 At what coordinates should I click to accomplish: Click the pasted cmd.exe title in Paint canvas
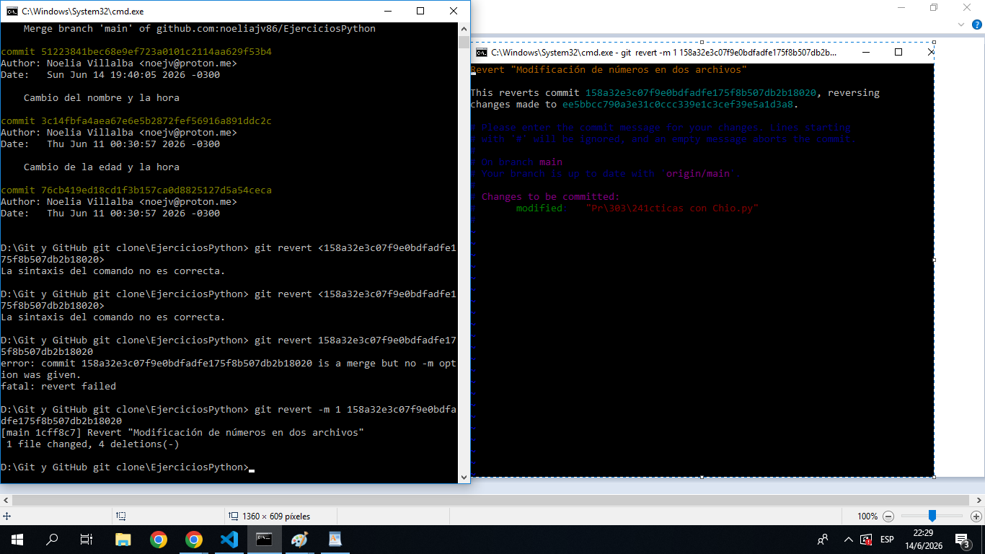click(x=664, y=53)
